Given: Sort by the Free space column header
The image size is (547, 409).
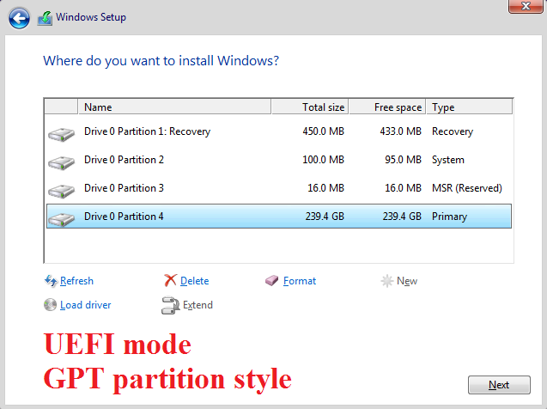Looking at the screenshot, I should (387, 107).
